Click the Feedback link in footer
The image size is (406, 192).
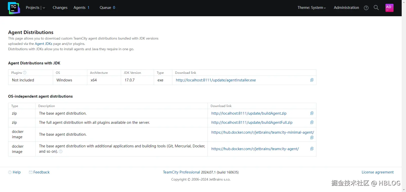[x=41, y=172]
